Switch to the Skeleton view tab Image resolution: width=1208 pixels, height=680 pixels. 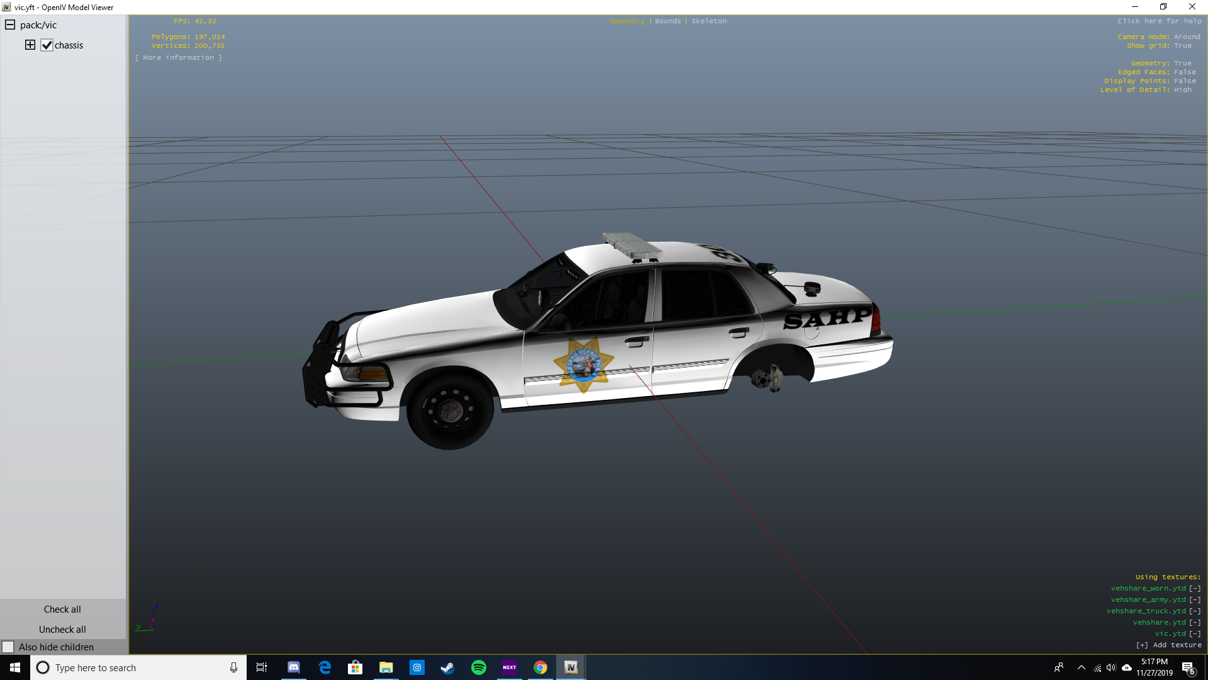coord(709,21)
